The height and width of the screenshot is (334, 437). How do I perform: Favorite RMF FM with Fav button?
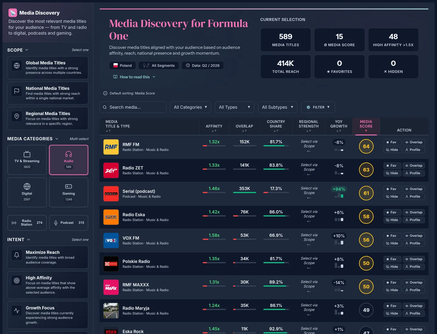click(x=392, y=142)
